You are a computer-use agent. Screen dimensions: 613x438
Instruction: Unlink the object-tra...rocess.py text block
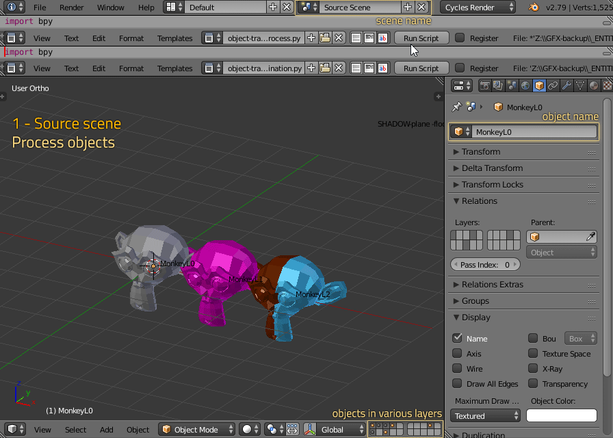(339, 38)
